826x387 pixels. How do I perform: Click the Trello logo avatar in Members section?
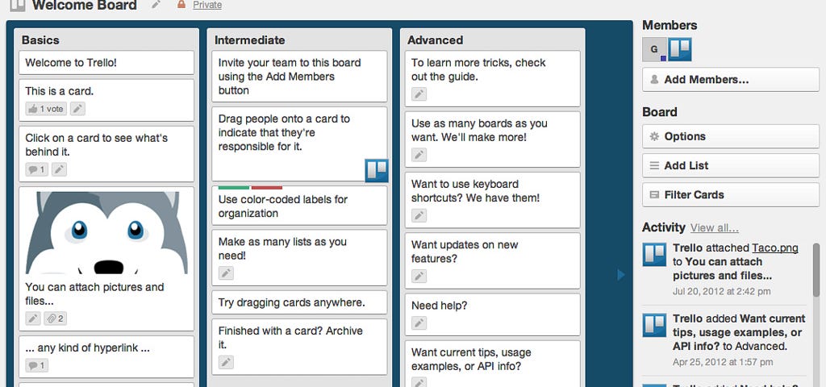coord(679,49)
